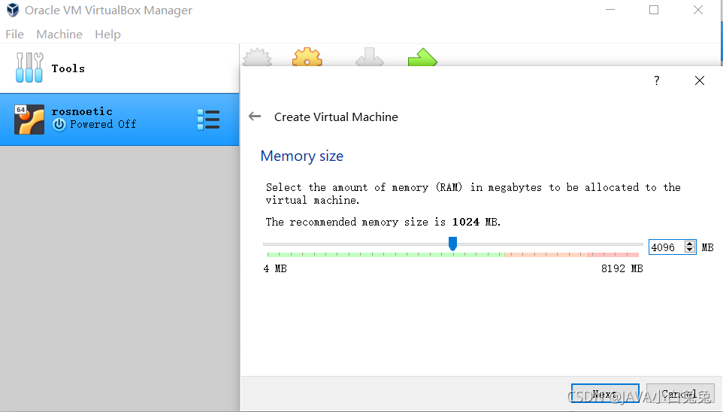Open the Machine menu
Screen dimensions: 723x412
click(59, 34)
